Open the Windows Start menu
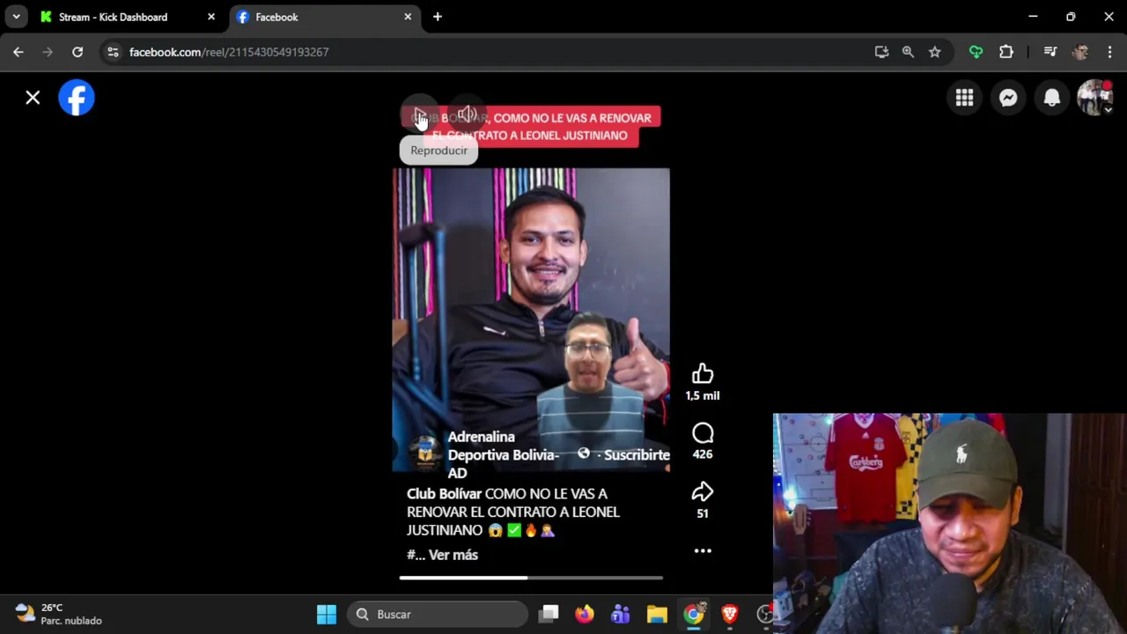The image size is (1127, 634). (x=327, y=614)
